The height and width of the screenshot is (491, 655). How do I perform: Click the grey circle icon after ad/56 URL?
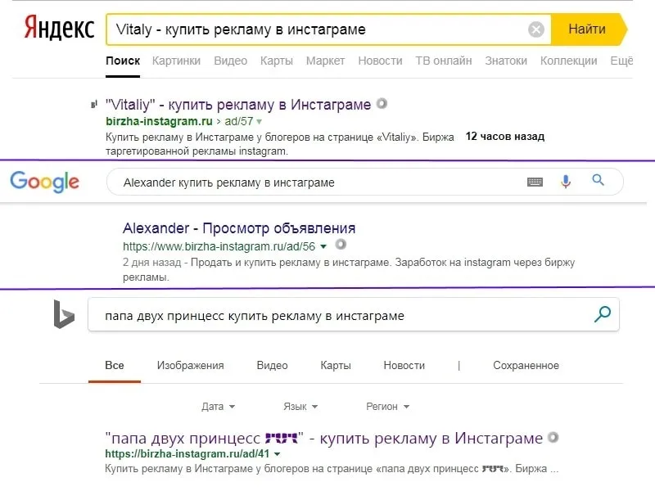[x=341, y=244]
